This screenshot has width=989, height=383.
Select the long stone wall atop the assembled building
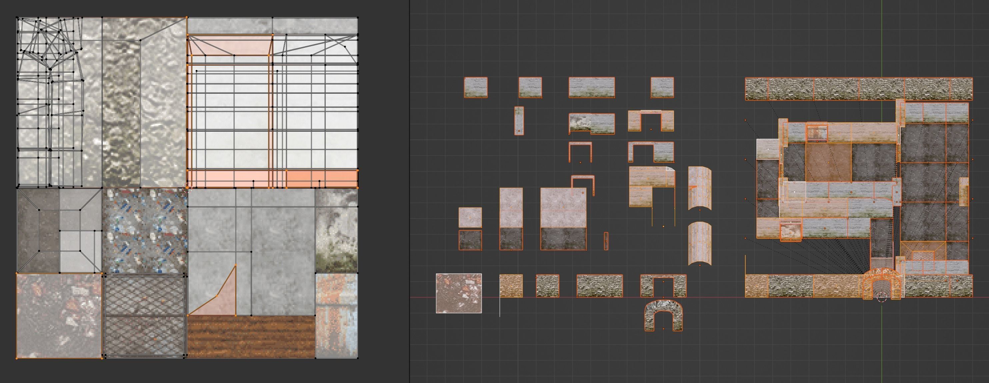click(x=859, y=89)
